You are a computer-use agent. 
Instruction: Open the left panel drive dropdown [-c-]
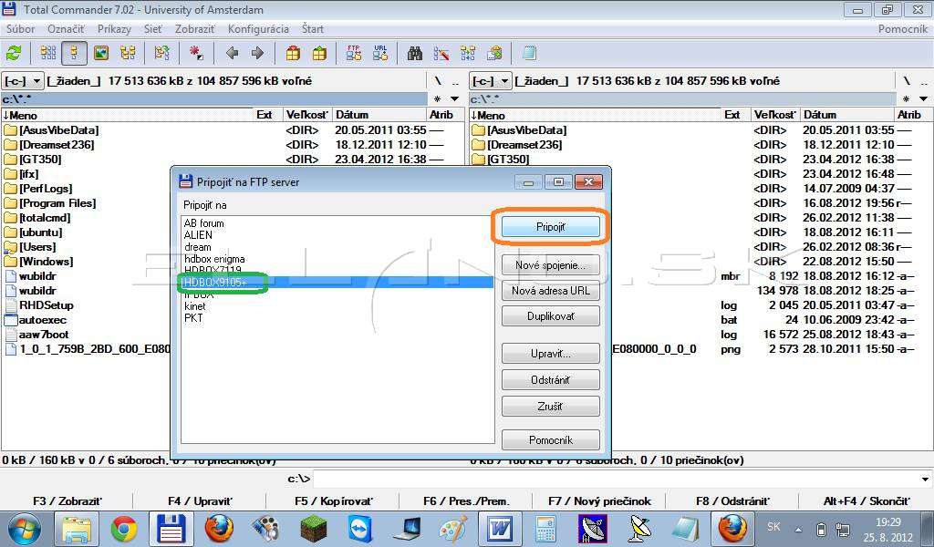tap(23, 81)
